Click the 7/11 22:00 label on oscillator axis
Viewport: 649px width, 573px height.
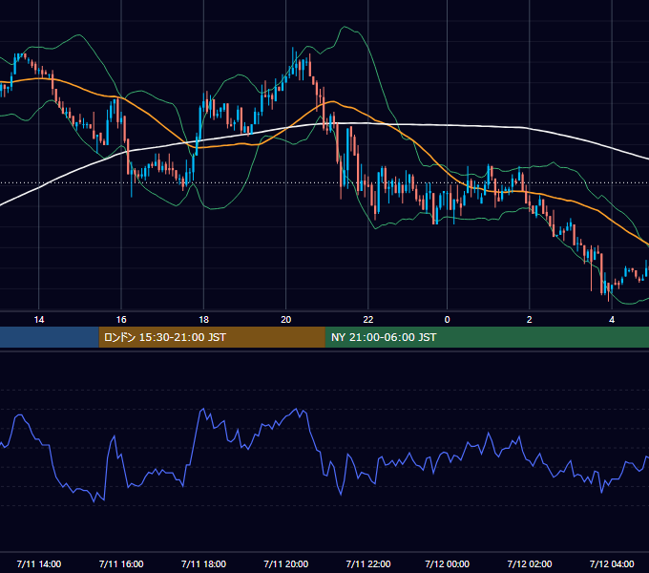click(368, 563)
